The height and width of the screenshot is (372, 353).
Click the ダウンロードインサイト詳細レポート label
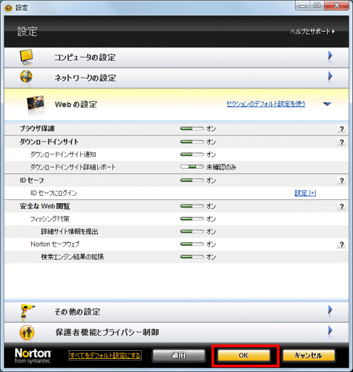pos(73,167)
